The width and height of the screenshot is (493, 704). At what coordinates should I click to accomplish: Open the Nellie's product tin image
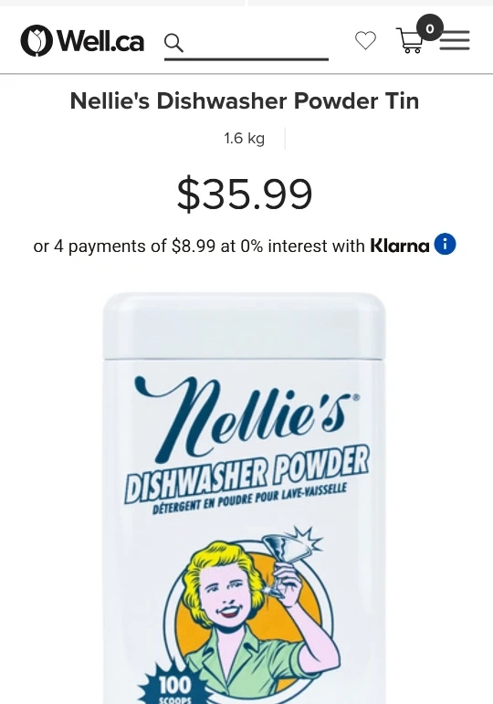(245, 498)
